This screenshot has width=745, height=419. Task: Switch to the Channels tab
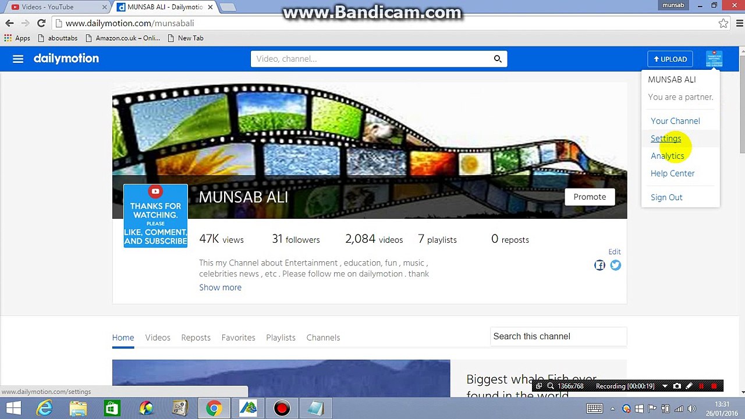(323, 338)
